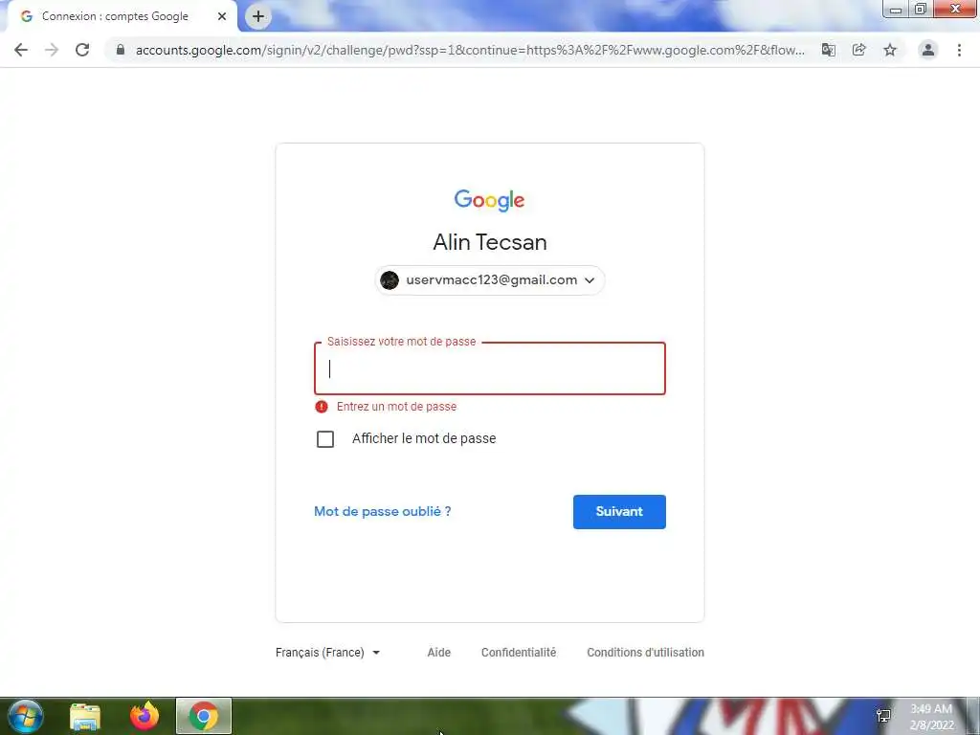Viewport: 980px width, 735px height.
Task: Open a new browser tab
Action: point(258,16)
